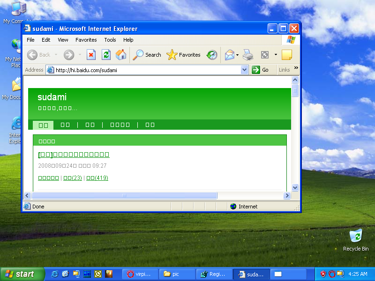Image resolution: width=375 pixels, height=281 pixels.
Task: Select the third blog navigation tab
Action: pyautogui.click(x=90, y=125)
